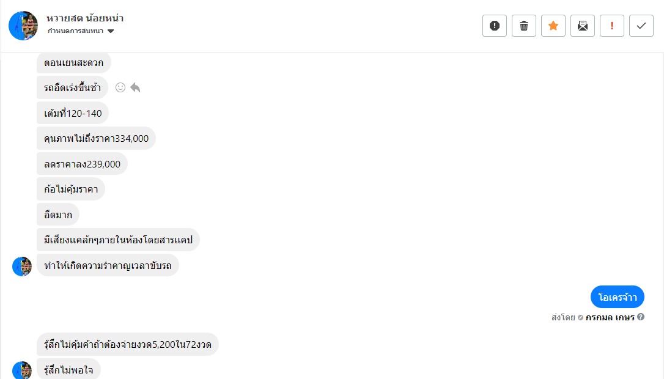This screenshot has height=379, width=664.
Task: Open the header profile picture
Action: click(23, 26)
